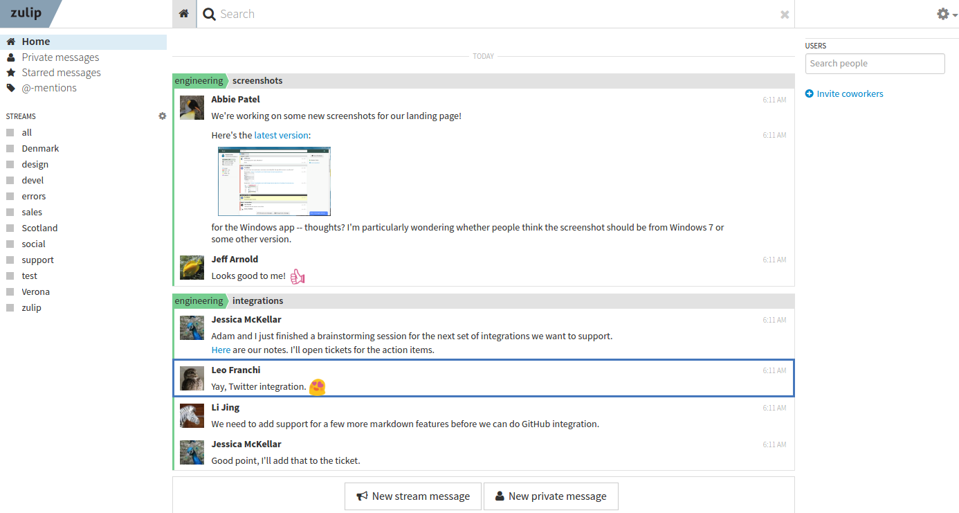
Task: Clear search with the X icon
Action: (x=785, y=15)
